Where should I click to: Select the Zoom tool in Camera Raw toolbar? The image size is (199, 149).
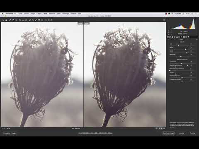pos(3,20)
